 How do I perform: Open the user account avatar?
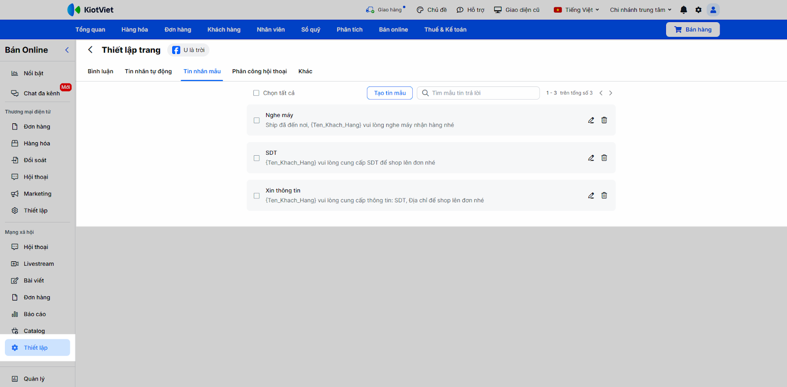(x=713, y=10)
